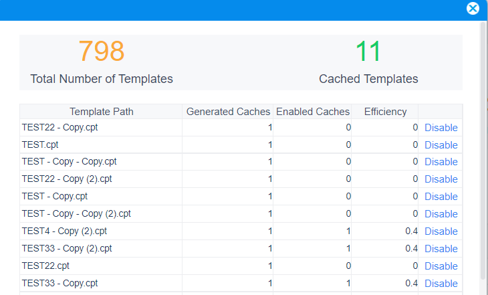This screenshot has width=488, height=295.
Task: Click the vertical scrollbar of the dialog
Action: click(x=483, y=150)
